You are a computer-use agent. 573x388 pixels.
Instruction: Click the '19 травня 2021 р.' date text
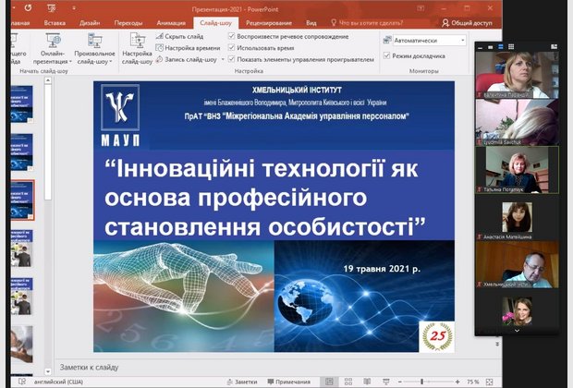382,269
